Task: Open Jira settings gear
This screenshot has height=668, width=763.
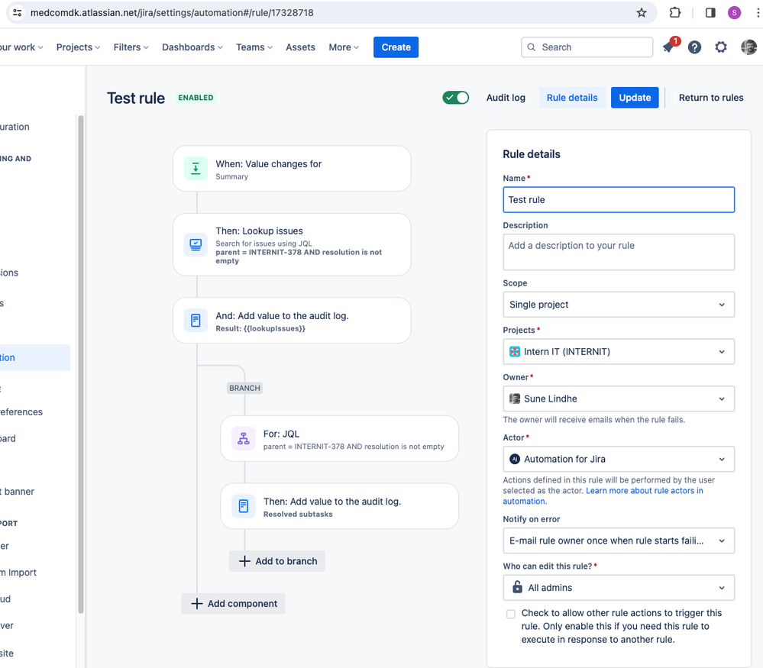Action: pos(721,47)
